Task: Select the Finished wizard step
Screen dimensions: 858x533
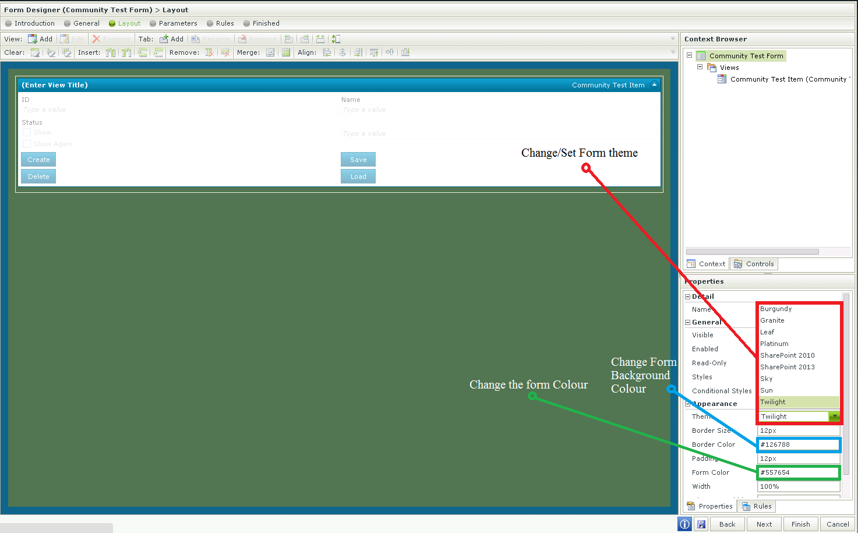Action: 262,23
